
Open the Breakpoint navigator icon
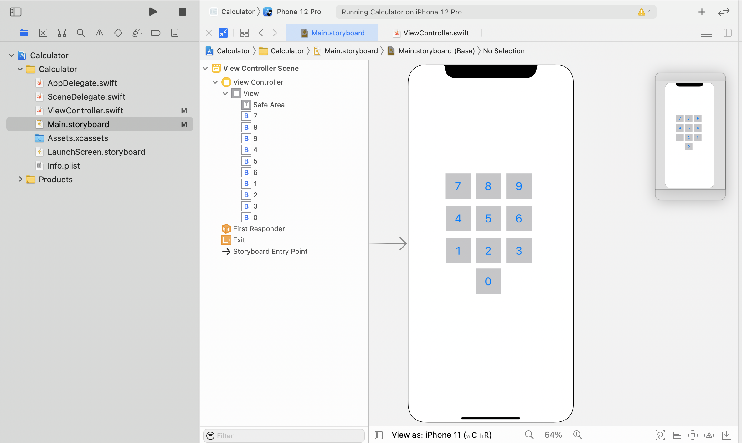156,33
